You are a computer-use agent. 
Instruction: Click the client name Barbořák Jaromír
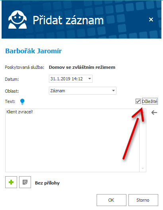(33, 51)
